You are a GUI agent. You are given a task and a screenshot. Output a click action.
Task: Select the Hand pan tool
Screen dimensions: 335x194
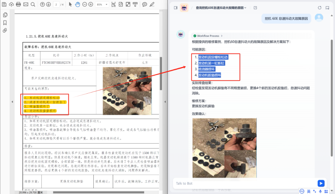[x=78, y=4]
